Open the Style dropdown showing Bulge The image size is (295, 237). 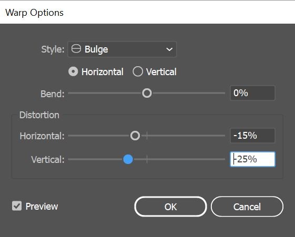pyautogui.click(x=122, y=49)
